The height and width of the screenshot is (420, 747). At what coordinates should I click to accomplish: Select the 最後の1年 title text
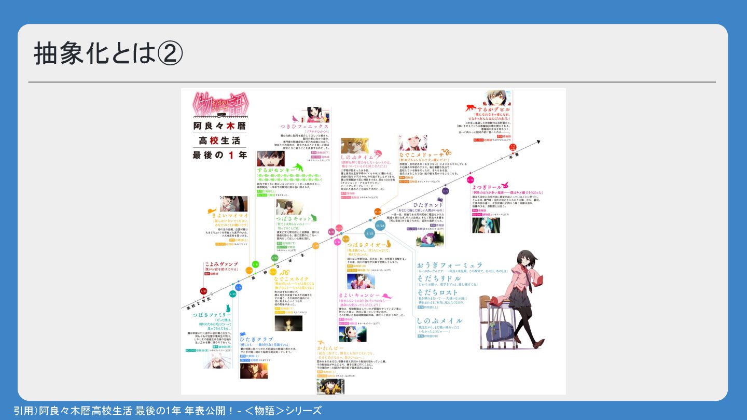(x=219, y=155)
